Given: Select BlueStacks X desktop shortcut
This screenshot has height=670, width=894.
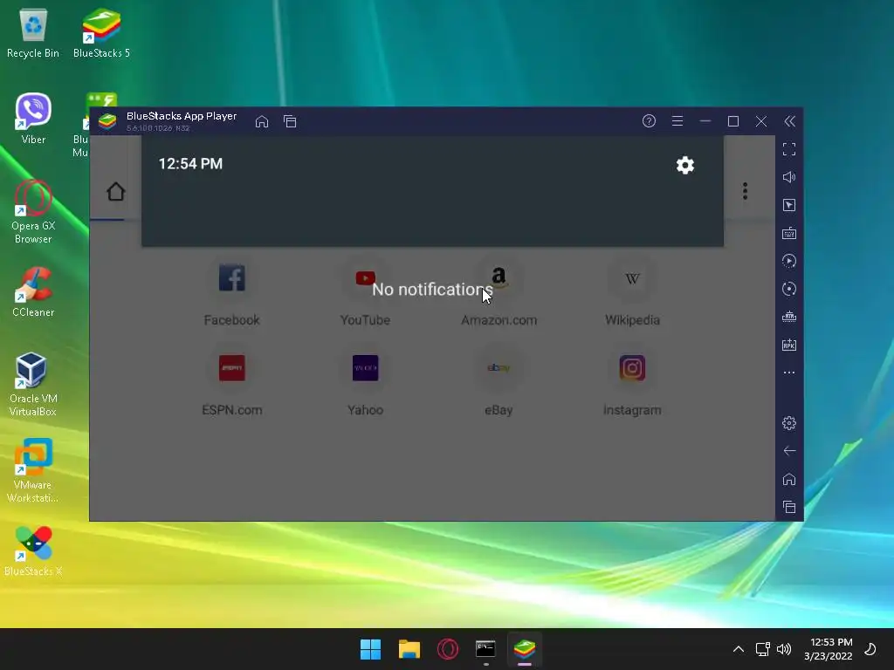Looking at the screenshot, I should 33,551.
